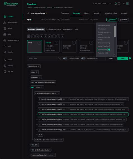This screenshot has width=133, height=159.
Task: Save the configuration
Action: pos(123,58)
